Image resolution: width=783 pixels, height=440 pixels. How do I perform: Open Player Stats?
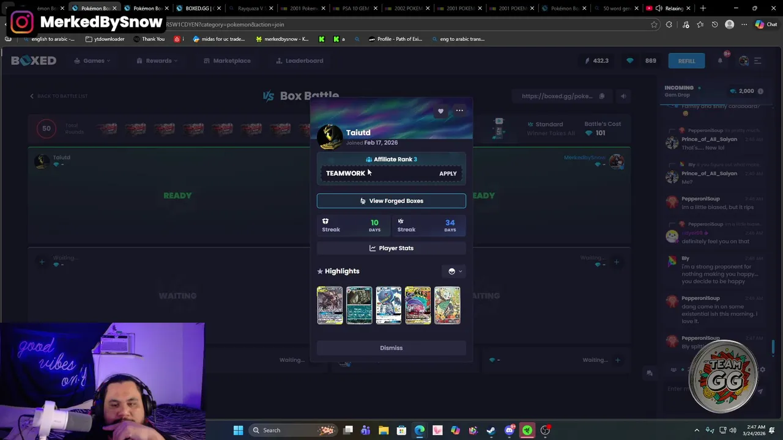391,248
